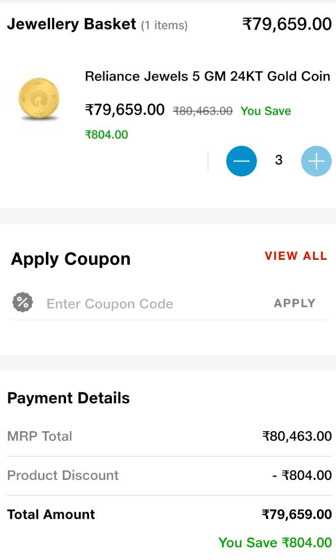336x560 pixels.
Task: Tap the Apply Coupon heading
Action: coord(71,259)
